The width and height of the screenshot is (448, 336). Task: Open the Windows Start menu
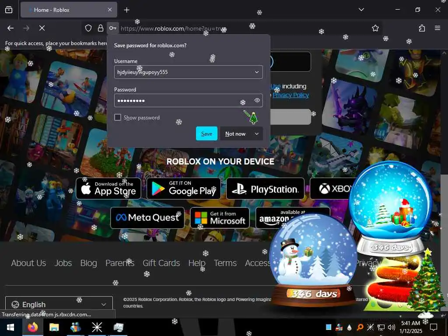[10, 327]
